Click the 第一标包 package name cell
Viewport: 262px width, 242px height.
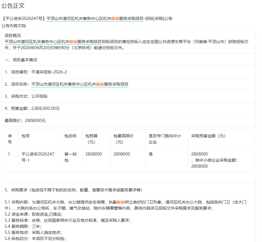[70, 157]
